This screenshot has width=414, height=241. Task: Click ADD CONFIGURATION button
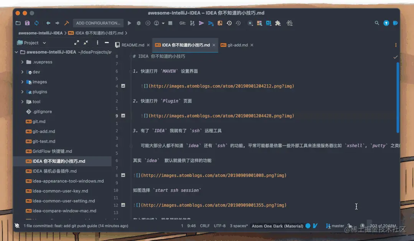[98, 23]
